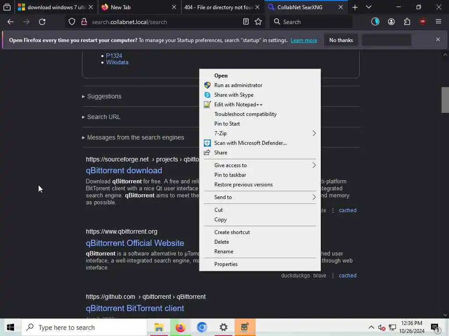Choose Rename in context menu
The height and width of the screenshot is (336, 449).
pos(260,252)
